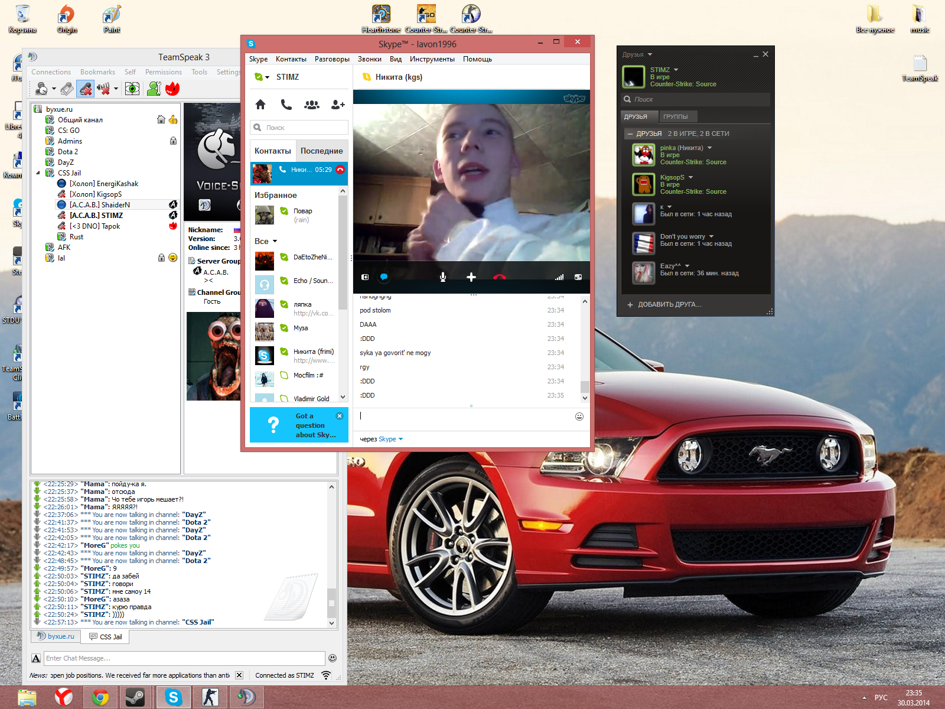Close the TeamSpeak news ticker

tap(239, 675)
